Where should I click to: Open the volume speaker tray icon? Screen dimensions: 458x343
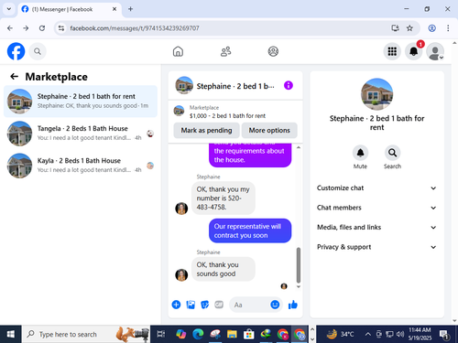pos(400,334)
